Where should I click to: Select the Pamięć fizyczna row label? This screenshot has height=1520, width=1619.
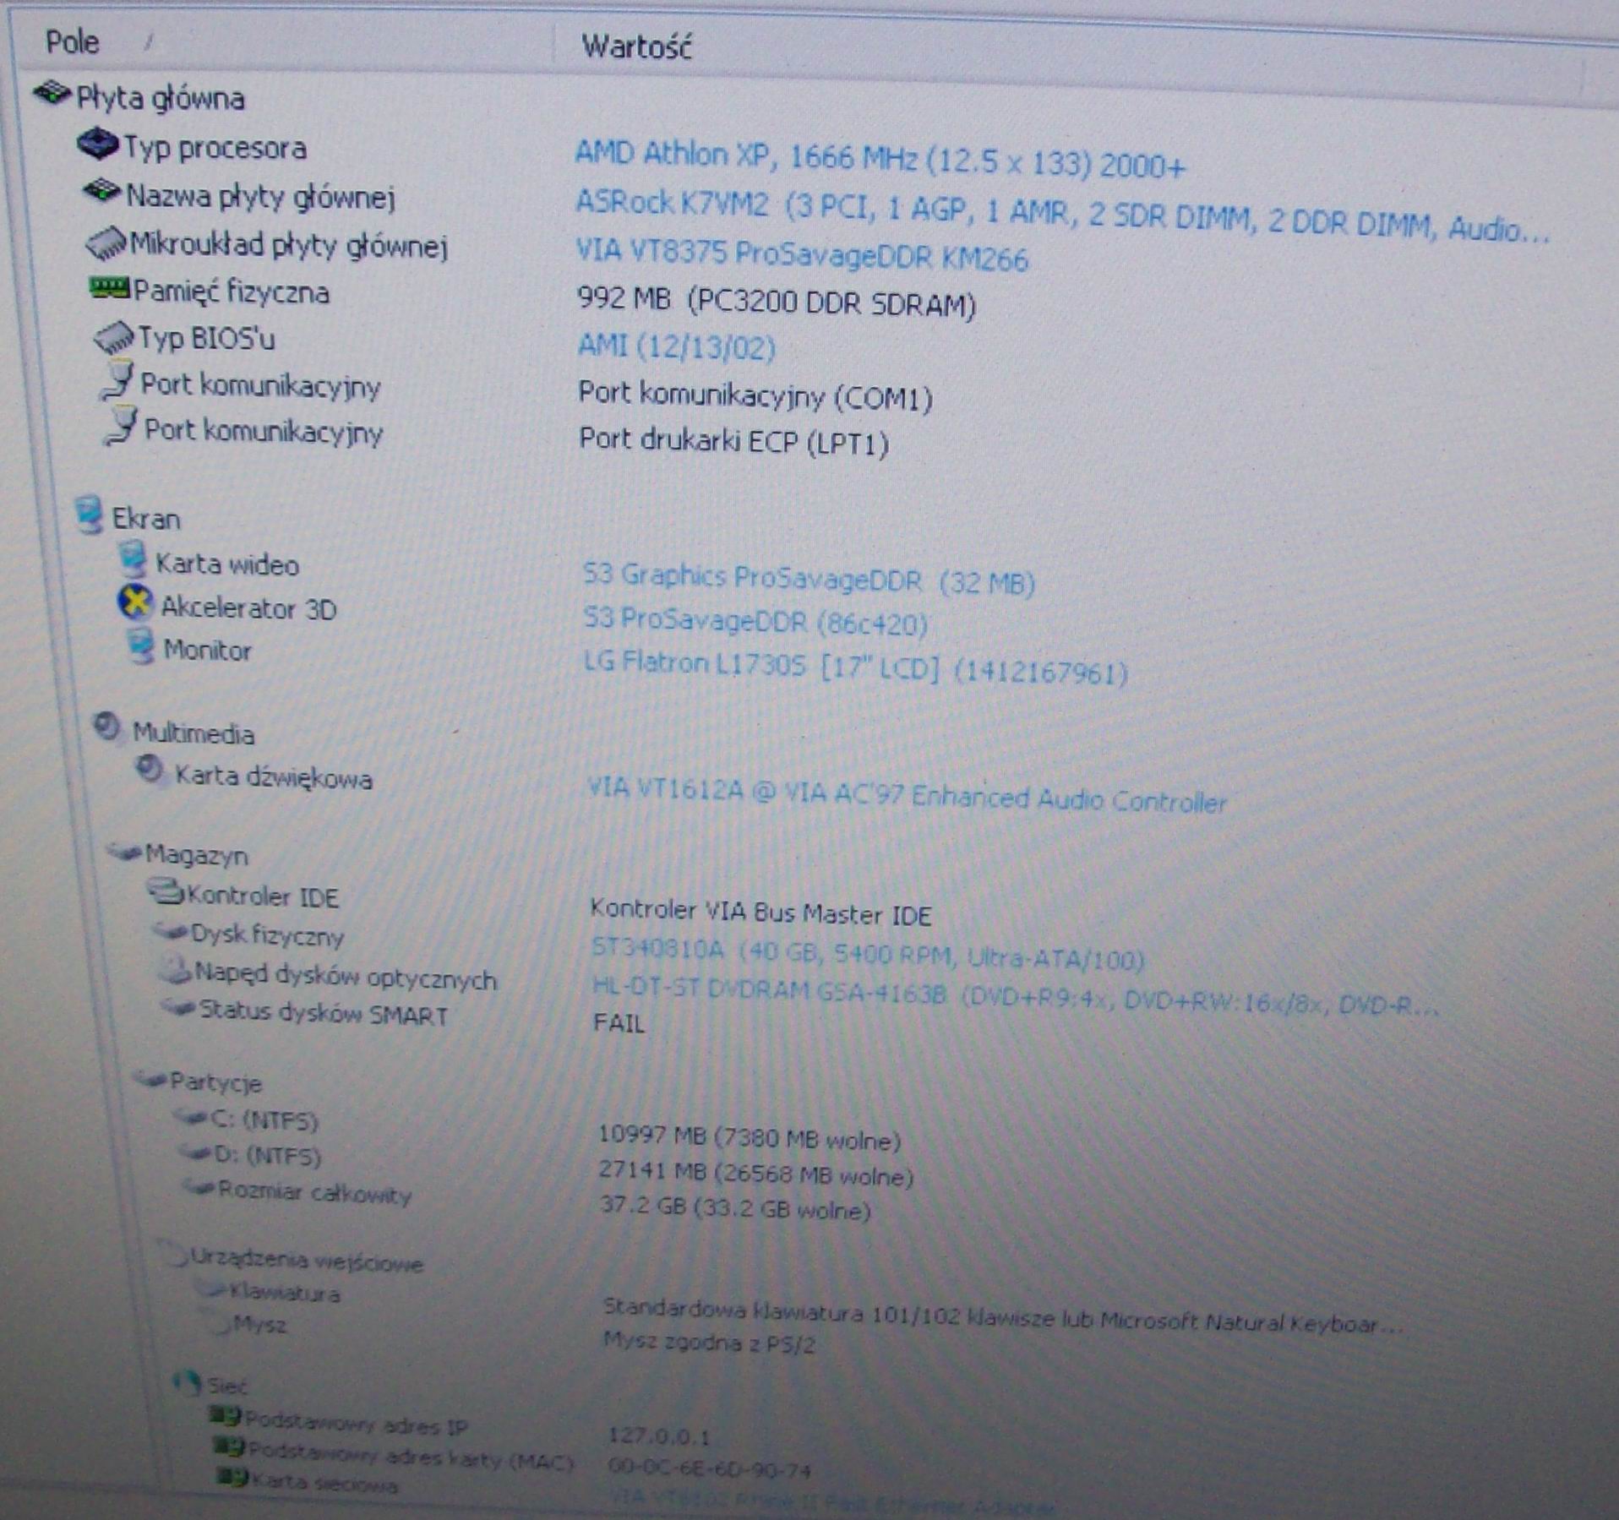[232, 292]
